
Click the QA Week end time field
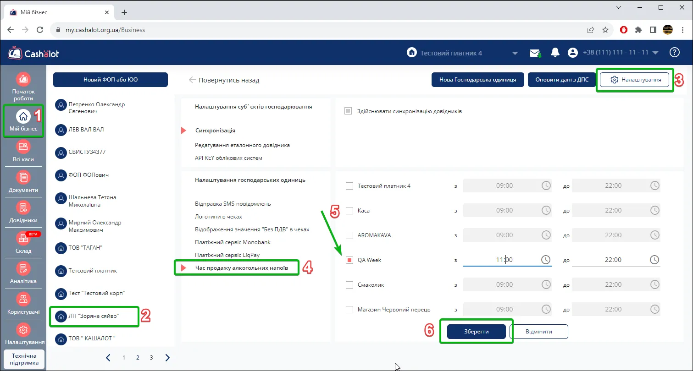click(x=616, y=260)
